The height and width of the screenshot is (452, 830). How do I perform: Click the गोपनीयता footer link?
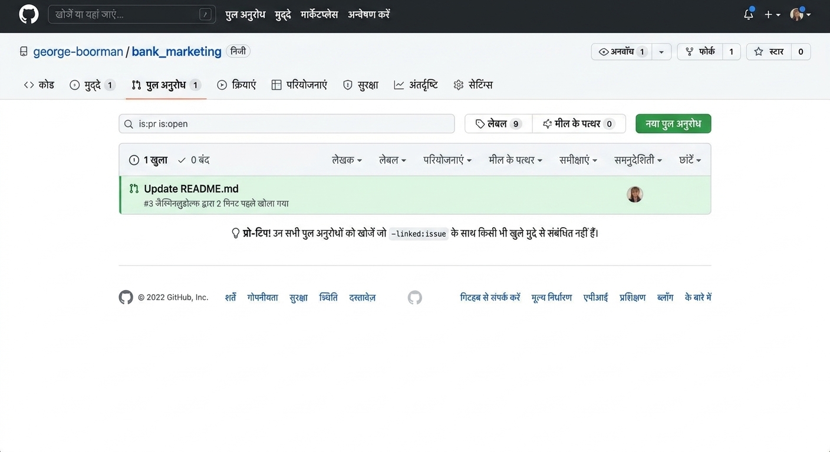click(x=262, y=297)
